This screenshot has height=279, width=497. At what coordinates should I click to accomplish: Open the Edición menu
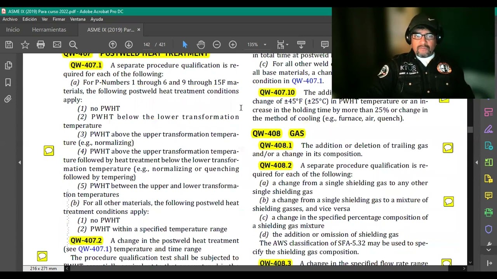[30, 19]
